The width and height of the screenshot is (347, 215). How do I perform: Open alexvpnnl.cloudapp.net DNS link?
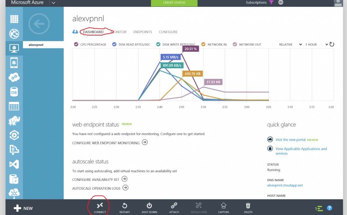tap(285, 185)
